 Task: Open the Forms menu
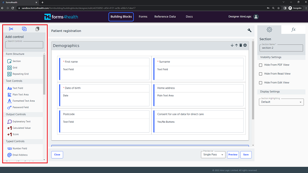(x=143, y=17)
